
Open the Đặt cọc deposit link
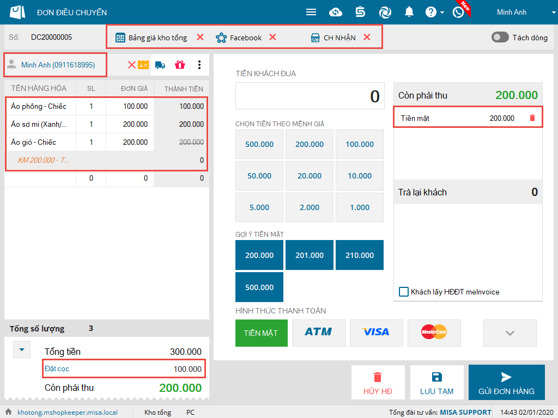click(57, 369)
